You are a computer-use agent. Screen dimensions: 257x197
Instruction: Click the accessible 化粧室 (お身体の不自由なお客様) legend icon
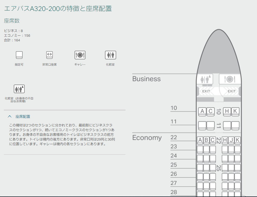point(19,89)
